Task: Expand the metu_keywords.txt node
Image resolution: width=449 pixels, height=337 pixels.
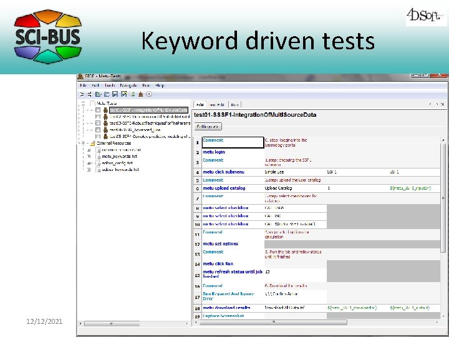Action: point(89,157)
